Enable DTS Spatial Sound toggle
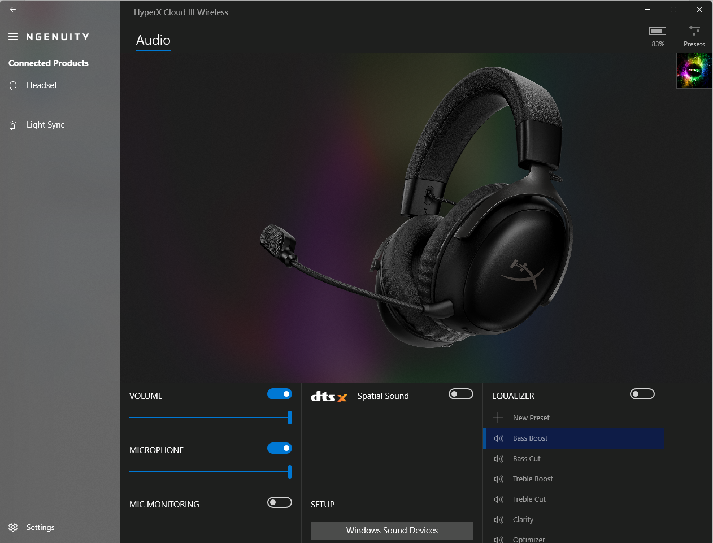 point(461,394)
